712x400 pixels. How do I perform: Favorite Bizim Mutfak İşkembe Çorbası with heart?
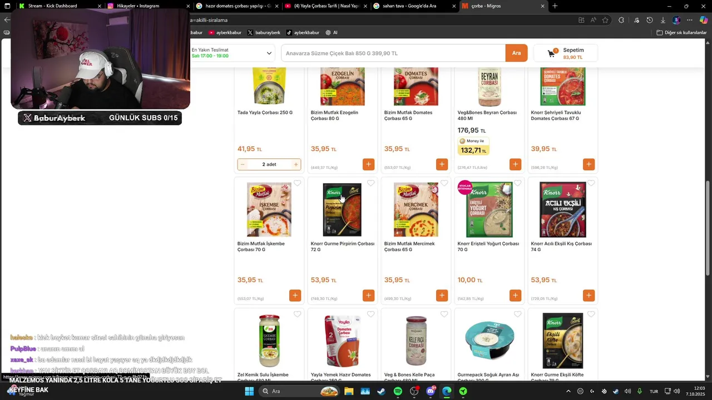(x=297, y=183)
